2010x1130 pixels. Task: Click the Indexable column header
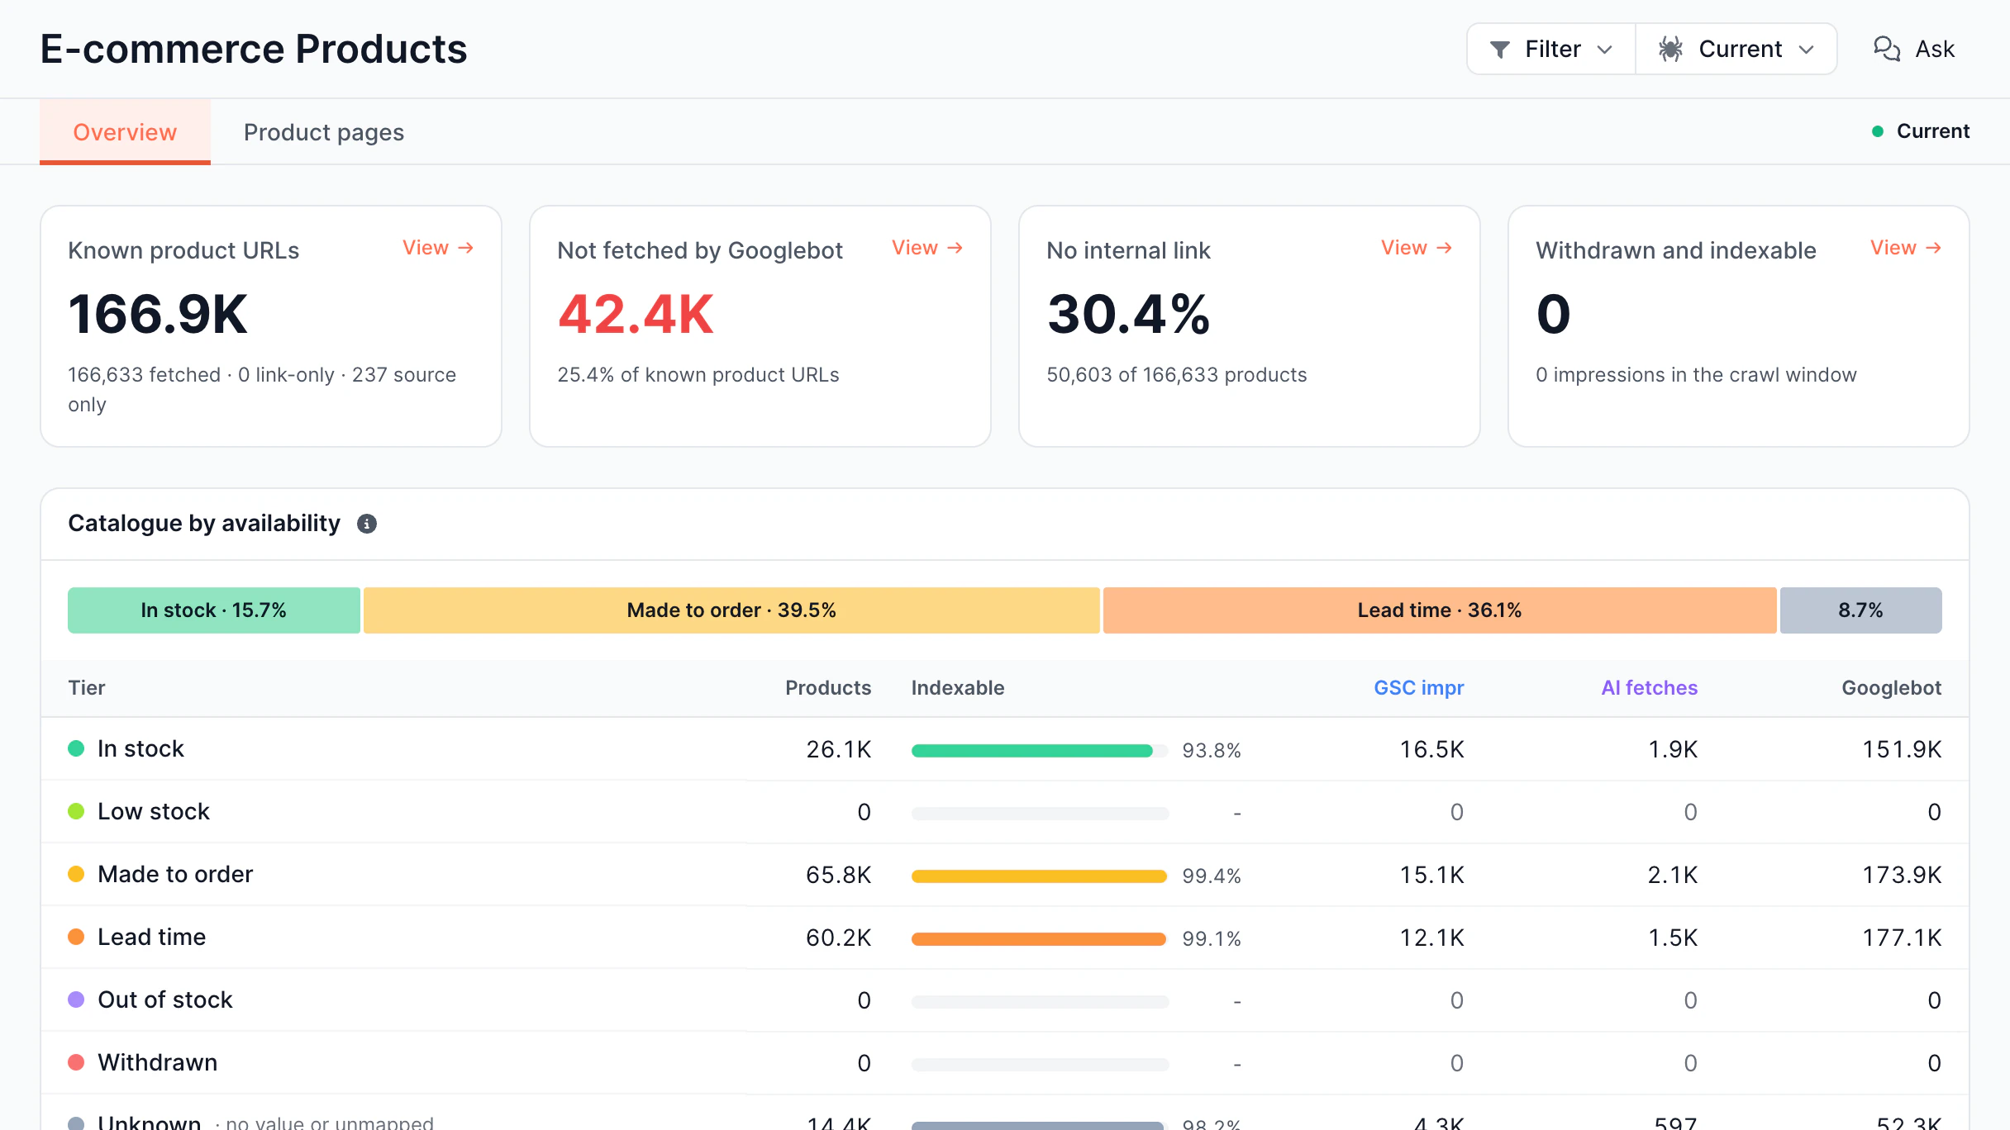point(958,688)
